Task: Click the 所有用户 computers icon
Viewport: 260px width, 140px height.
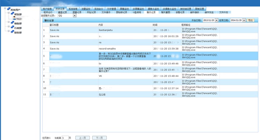Action: pyautogui.click(x=9, y=9)
